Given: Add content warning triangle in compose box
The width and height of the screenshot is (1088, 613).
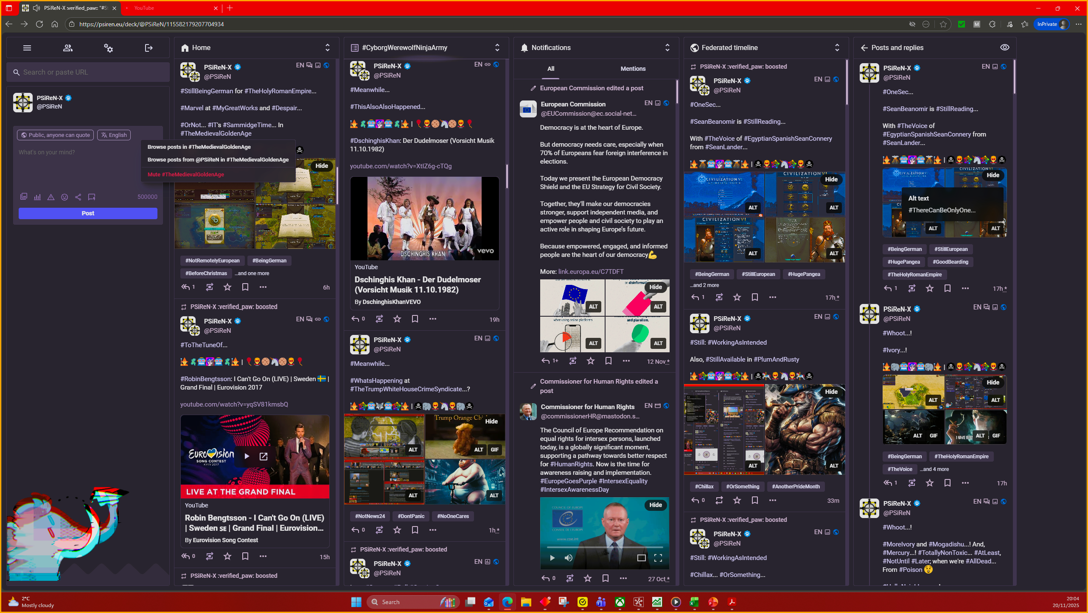Looking at the screenshot, I should (51, 197).
